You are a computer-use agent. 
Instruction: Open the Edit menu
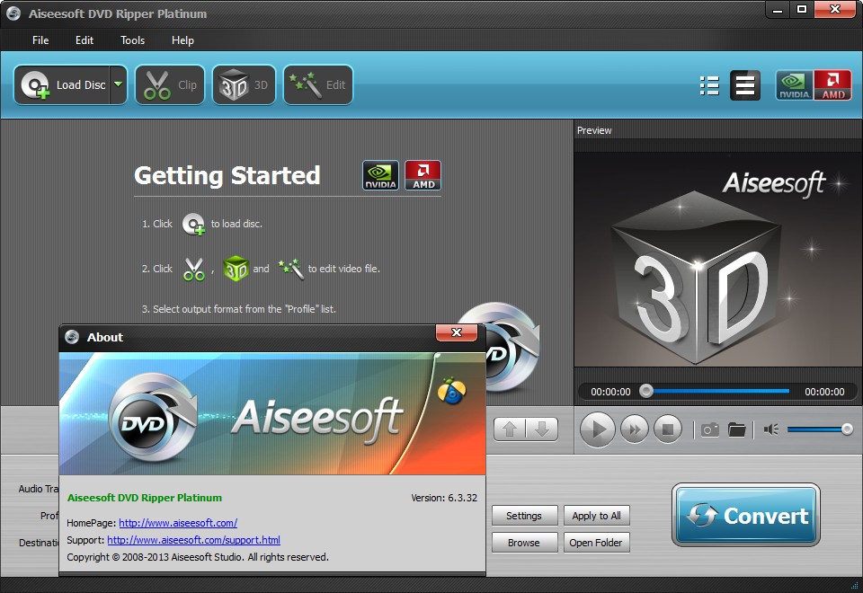[85, 40]
